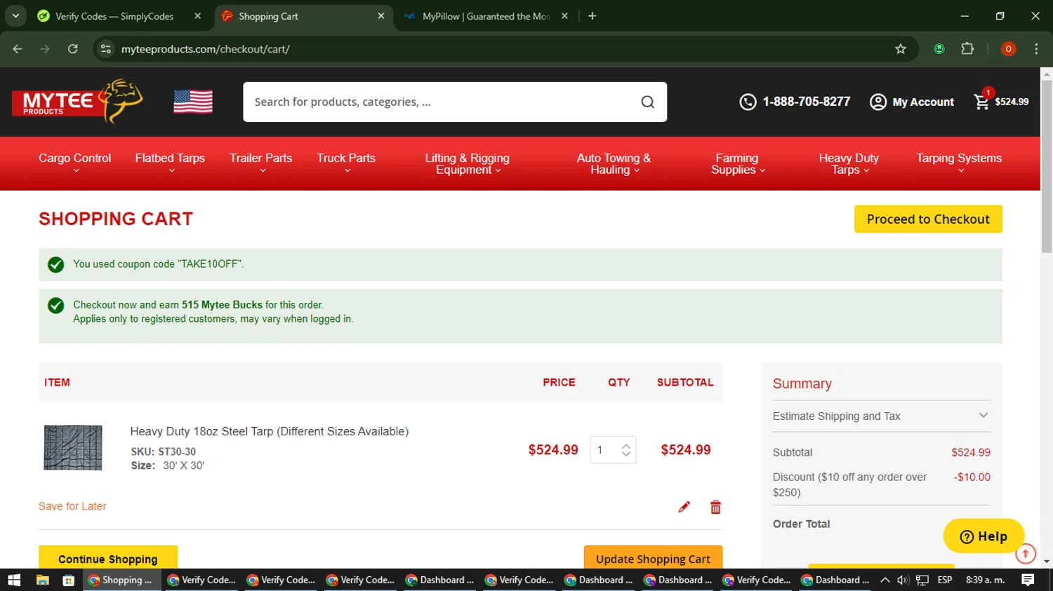Expand Lifting & Rigging Equipment menu
The height and width of the screenshot is (591, 1053).
coord(468,164)
